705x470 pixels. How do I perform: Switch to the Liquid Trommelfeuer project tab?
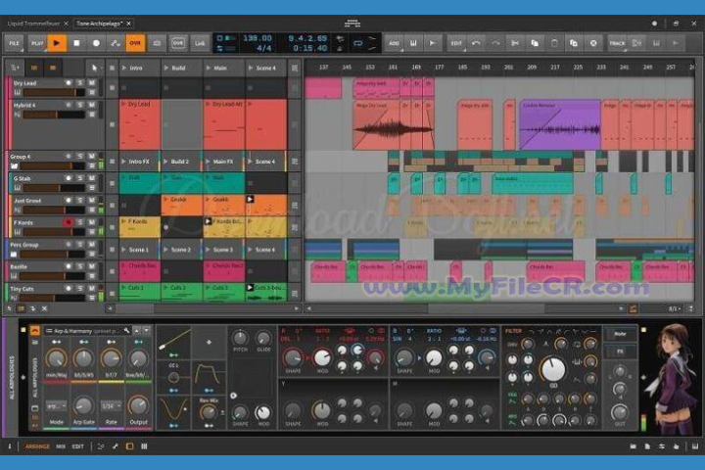pos(33,23)
